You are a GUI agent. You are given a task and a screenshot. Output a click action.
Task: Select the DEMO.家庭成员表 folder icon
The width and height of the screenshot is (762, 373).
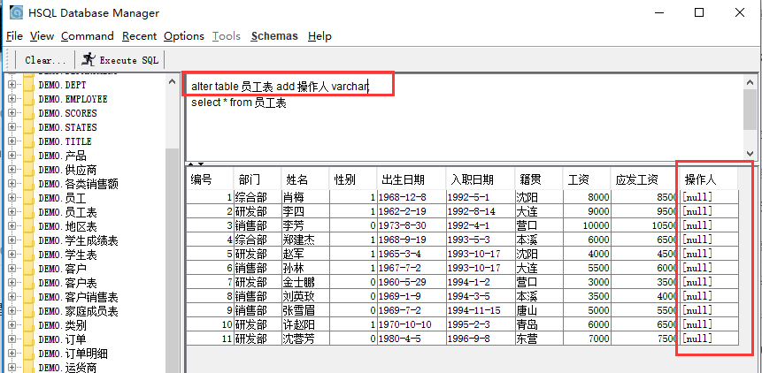(x=29, y=311)
